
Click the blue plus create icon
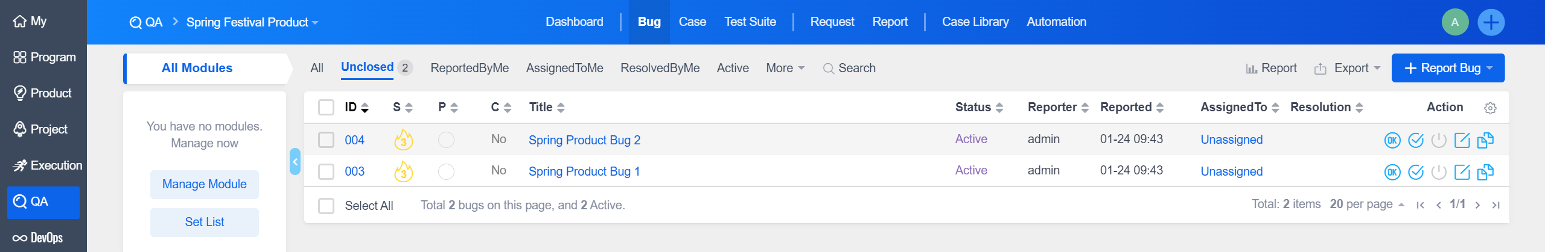[1491, 22]
